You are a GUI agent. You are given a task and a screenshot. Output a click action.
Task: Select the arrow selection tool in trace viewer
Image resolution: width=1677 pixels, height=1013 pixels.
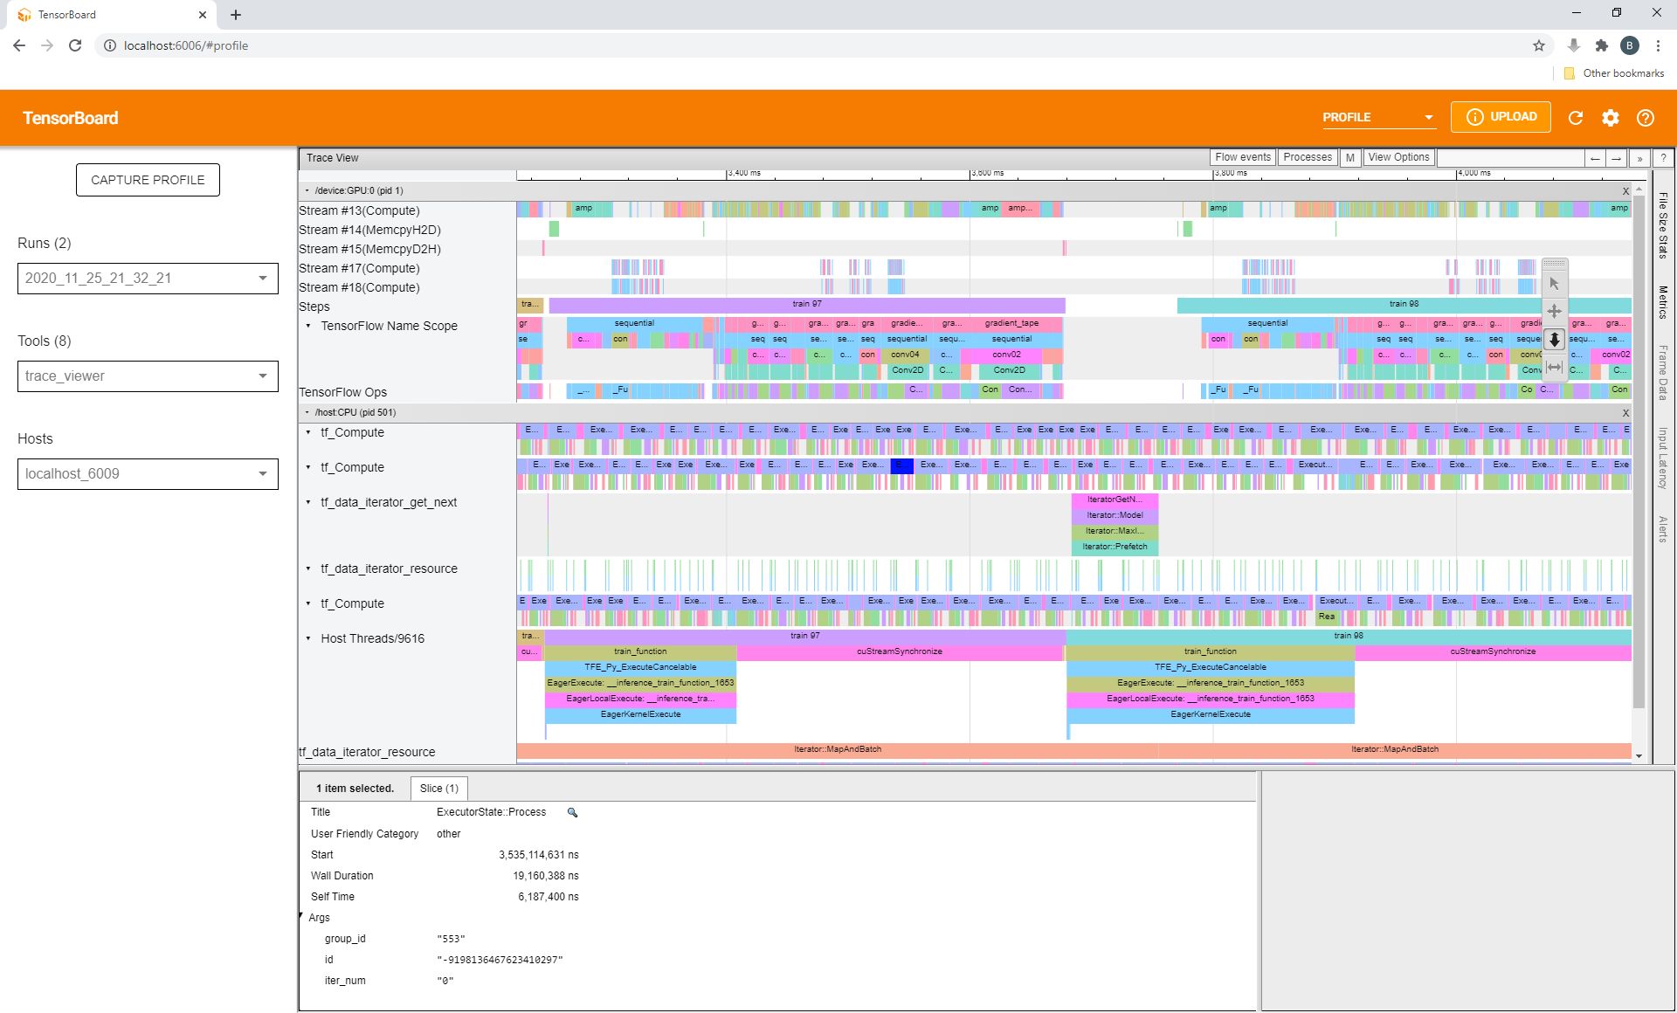pyautogui.click(x=1555, y=283)
